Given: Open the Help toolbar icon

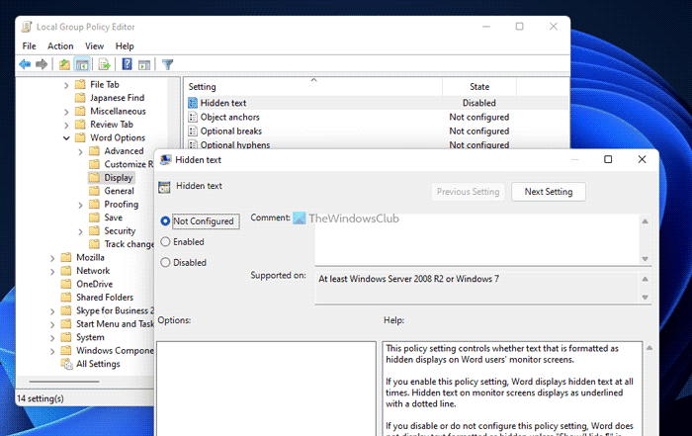Looking at the screenshot, I should pos(127,64).
